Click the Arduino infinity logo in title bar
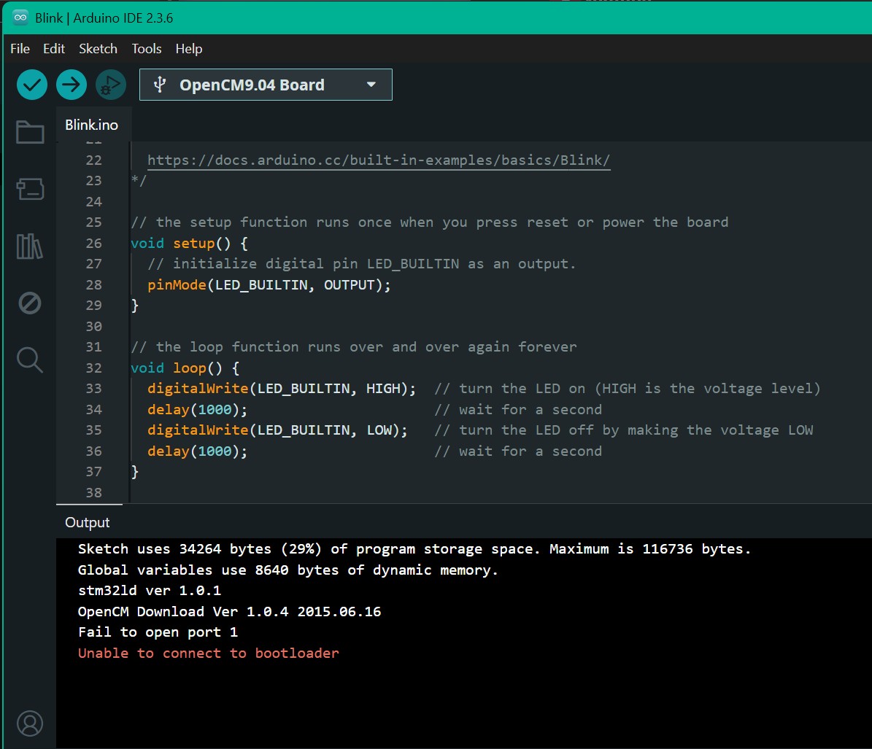Image resolution: width=872 pixels, height=749 pixels. (x=20, y=18)
